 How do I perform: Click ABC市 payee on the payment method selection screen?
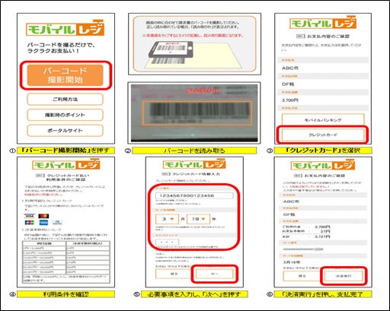tap(290, 68)
